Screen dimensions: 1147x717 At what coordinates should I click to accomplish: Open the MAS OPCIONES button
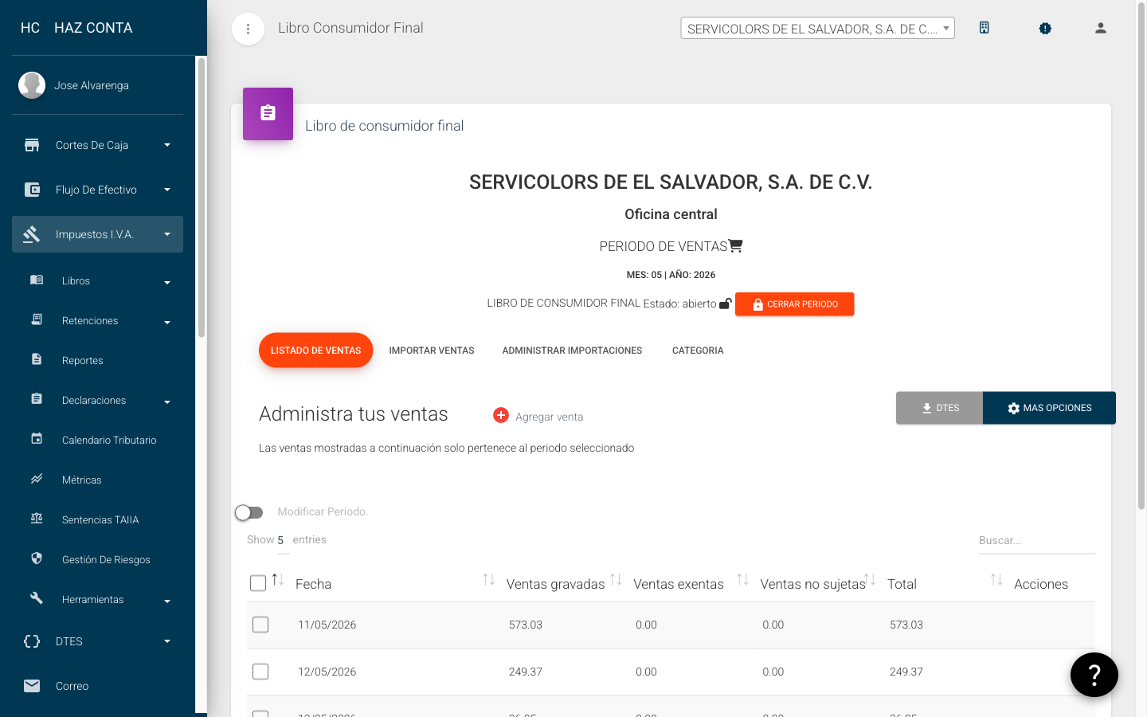(x=1049, y=408)
